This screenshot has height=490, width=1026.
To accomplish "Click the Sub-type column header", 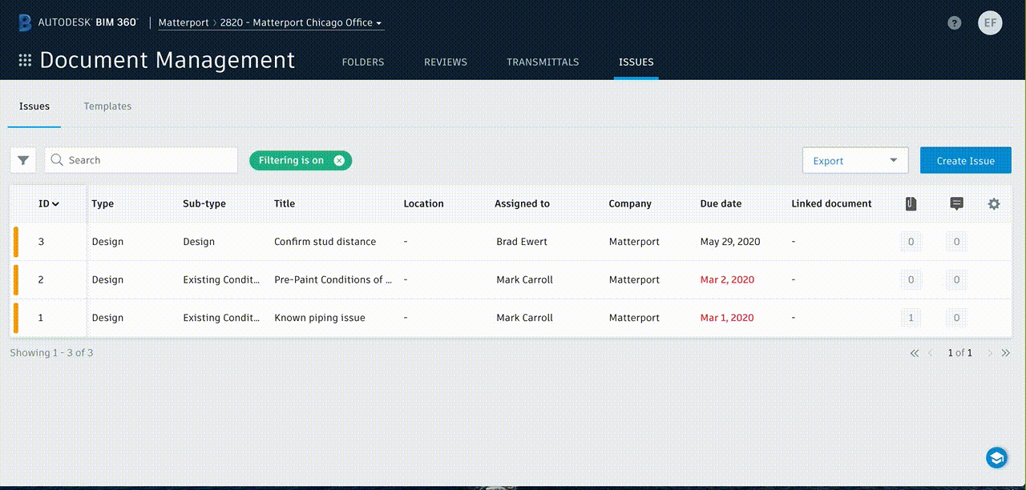I will [204, 204].
